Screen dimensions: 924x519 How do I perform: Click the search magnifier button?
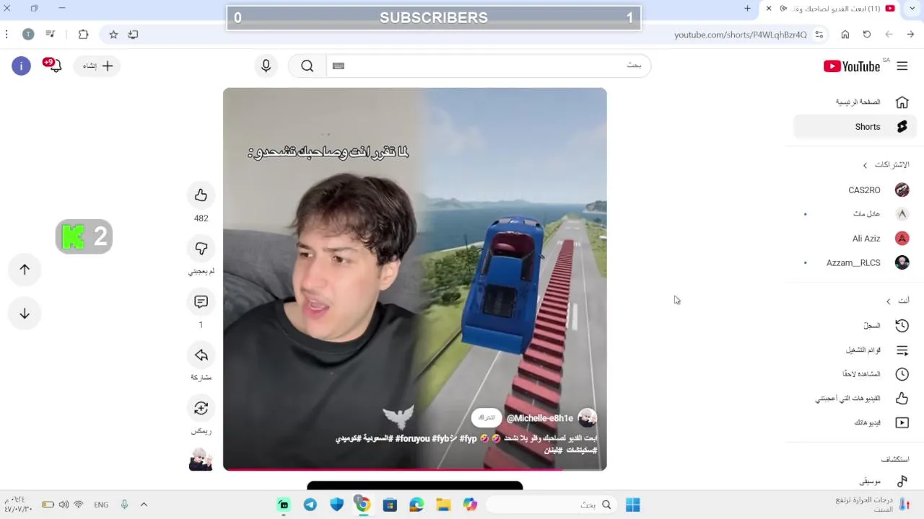tap(308, 66)
